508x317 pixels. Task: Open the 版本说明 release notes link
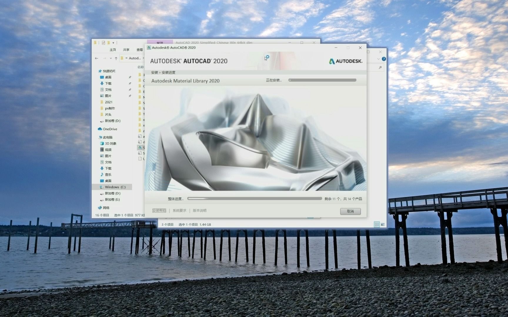[x=200, y=211]
